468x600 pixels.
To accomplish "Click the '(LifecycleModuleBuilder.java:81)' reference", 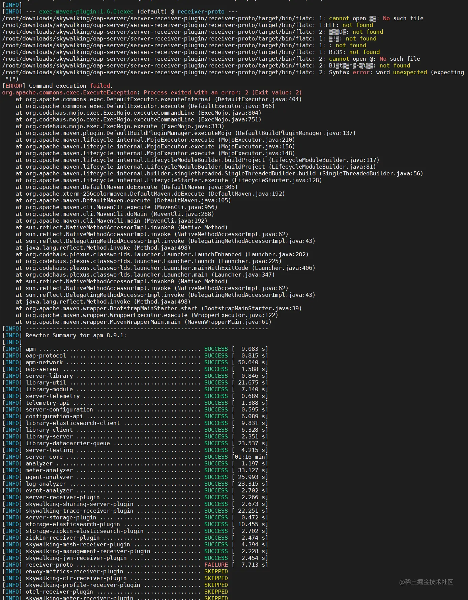I will coord(322,167).
